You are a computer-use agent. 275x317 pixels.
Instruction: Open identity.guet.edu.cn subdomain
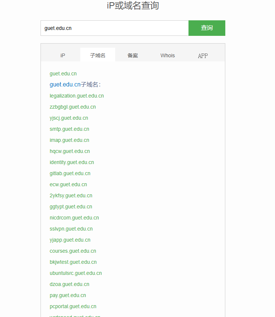pyautogui.click(x=72, y=162)
